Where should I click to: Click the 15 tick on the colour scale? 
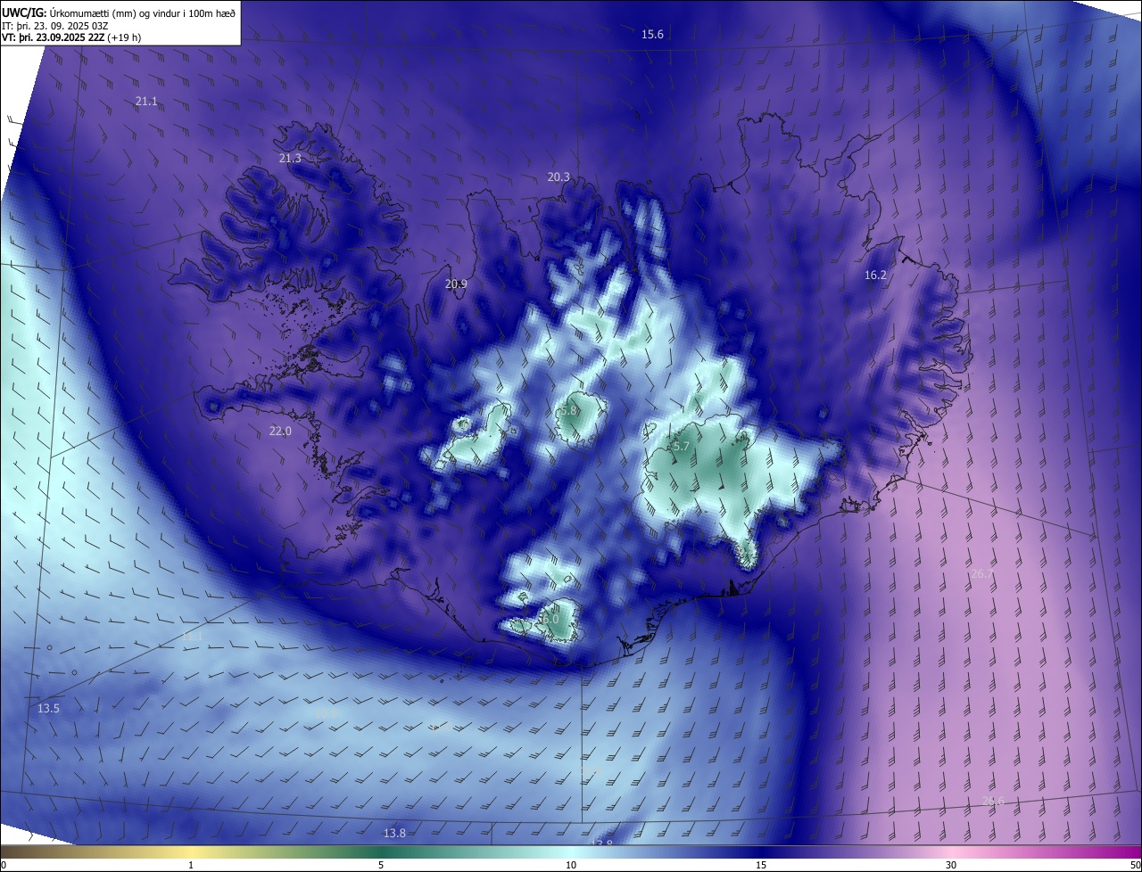(x=761, y=866)
